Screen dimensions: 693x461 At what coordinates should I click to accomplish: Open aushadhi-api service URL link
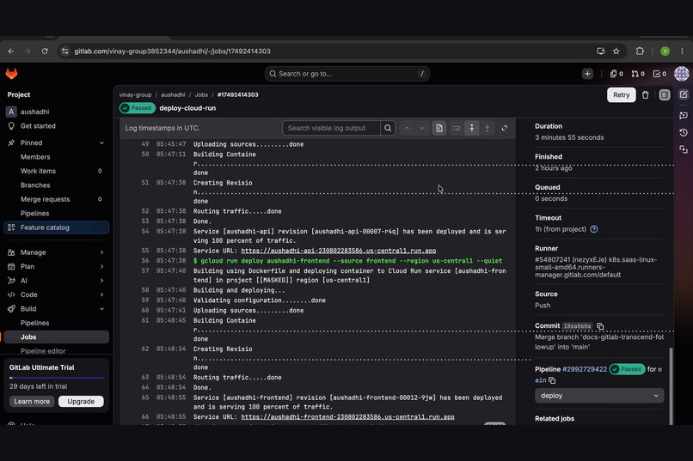pos(338,251)
